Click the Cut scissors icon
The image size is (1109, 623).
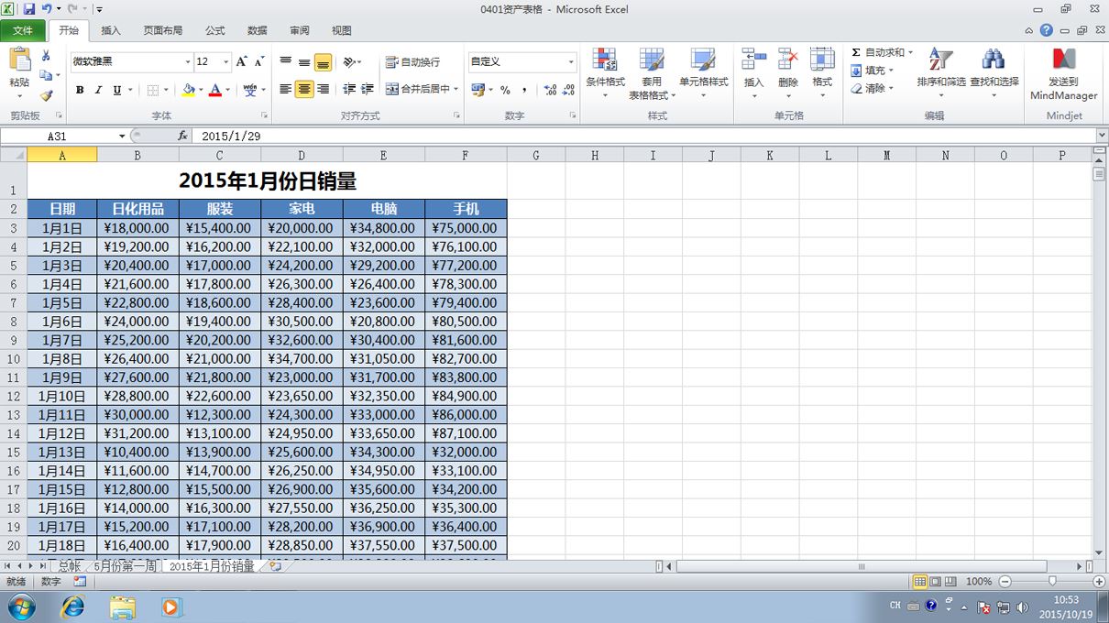coord(46,57)
